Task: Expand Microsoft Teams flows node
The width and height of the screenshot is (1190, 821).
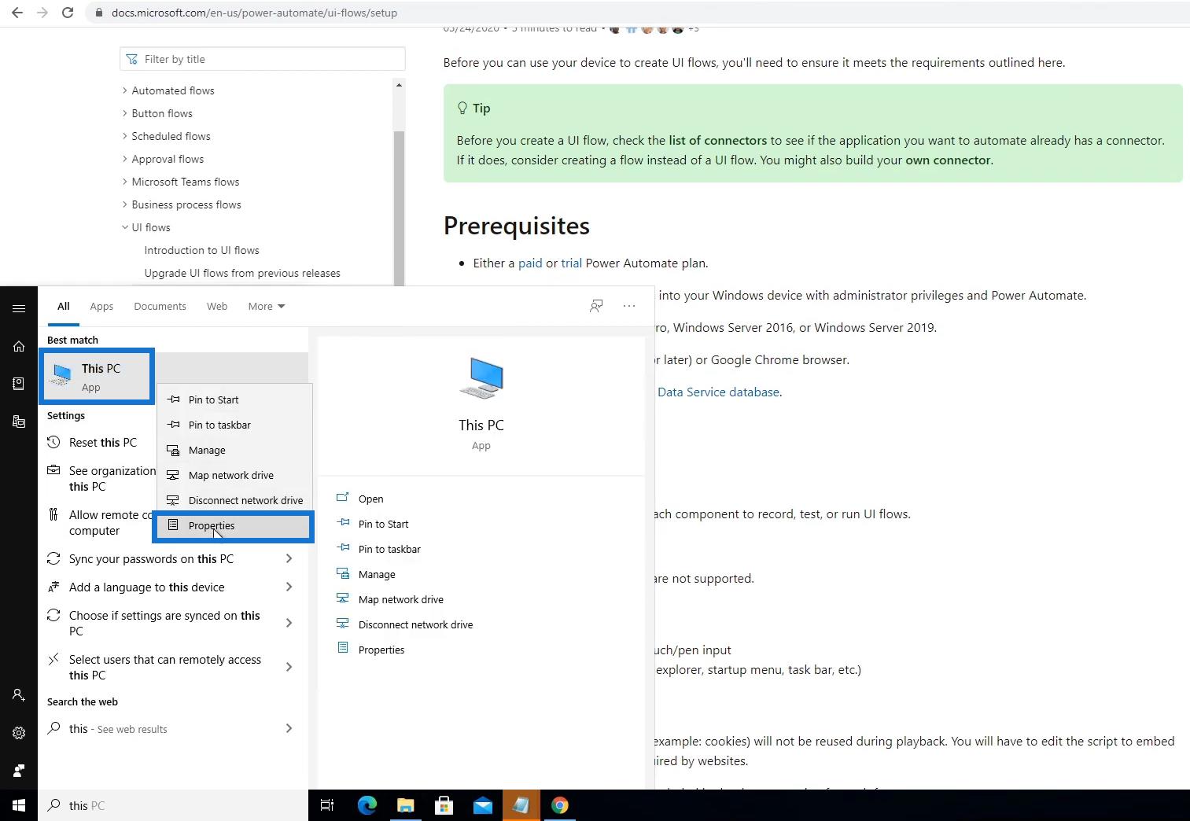Action: coord(125,182)
